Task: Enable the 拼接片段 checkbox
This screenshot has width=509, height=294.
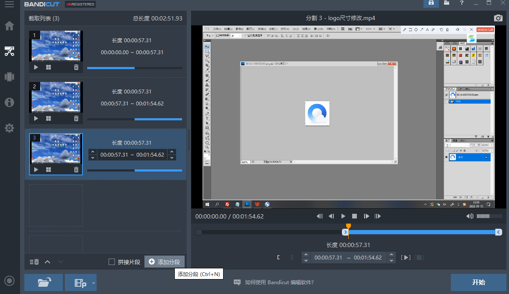Action: (x=112, y=262)
